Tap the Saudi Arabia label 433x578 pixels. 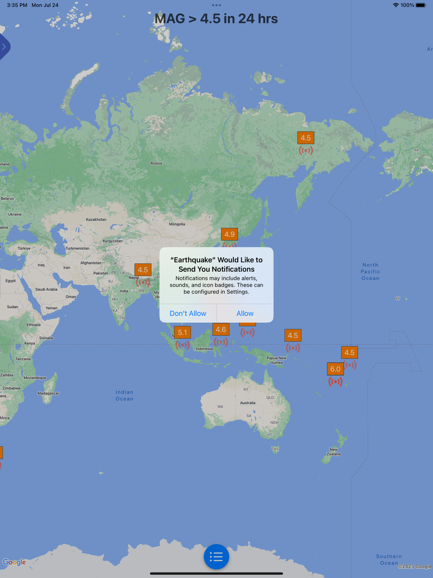click(x=46, y=289)
